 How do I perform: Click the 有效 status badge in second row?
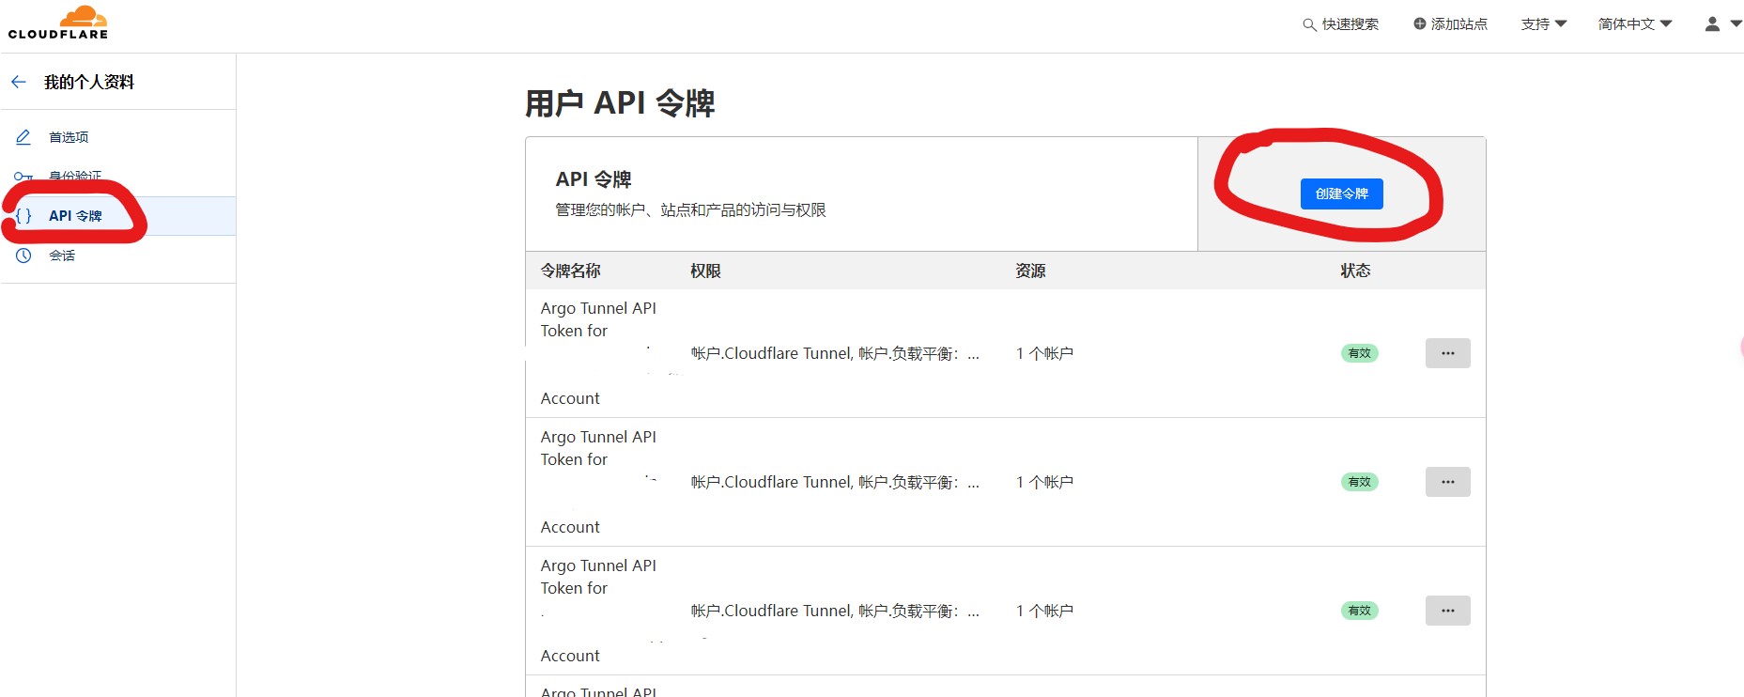pos(1359,482)
